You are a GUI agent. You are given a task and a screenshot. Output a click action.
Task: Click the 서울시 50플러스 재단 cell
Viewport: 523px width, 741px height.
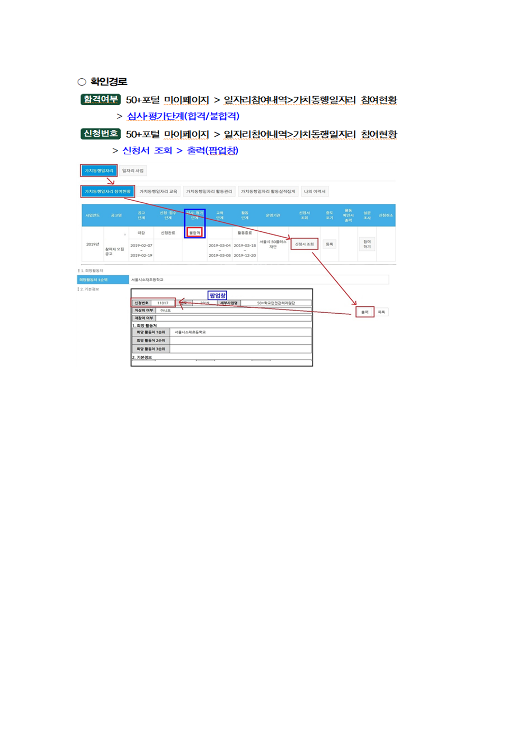[x=273, y=244]
